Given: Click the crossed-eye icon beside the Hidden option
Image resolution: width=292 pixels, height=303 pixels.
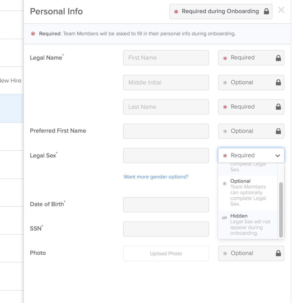Looking at the screenshot, I should [224, 217].
